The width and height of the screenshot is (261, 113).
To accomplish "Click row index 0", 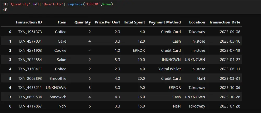I will coord(10,32).
